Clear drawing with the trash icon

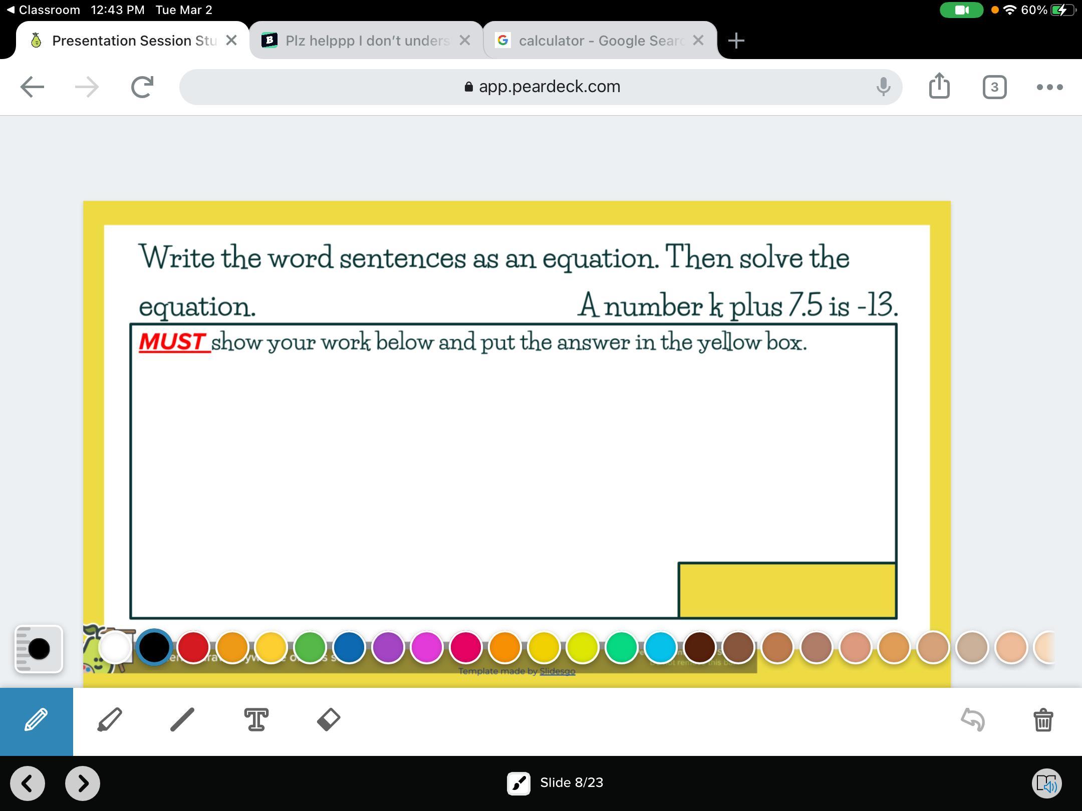1043,720
